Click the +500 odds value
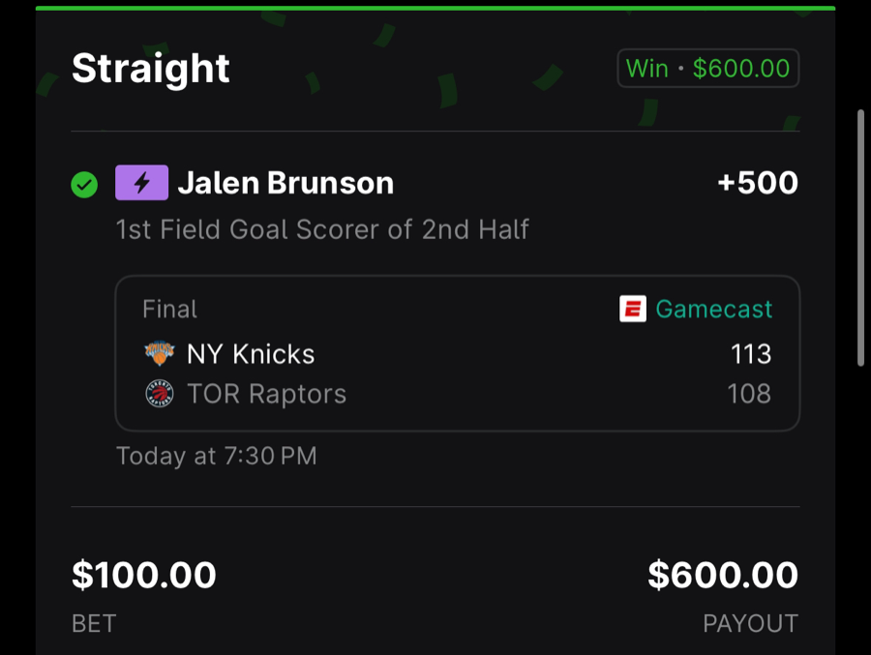 coord(758,183)
